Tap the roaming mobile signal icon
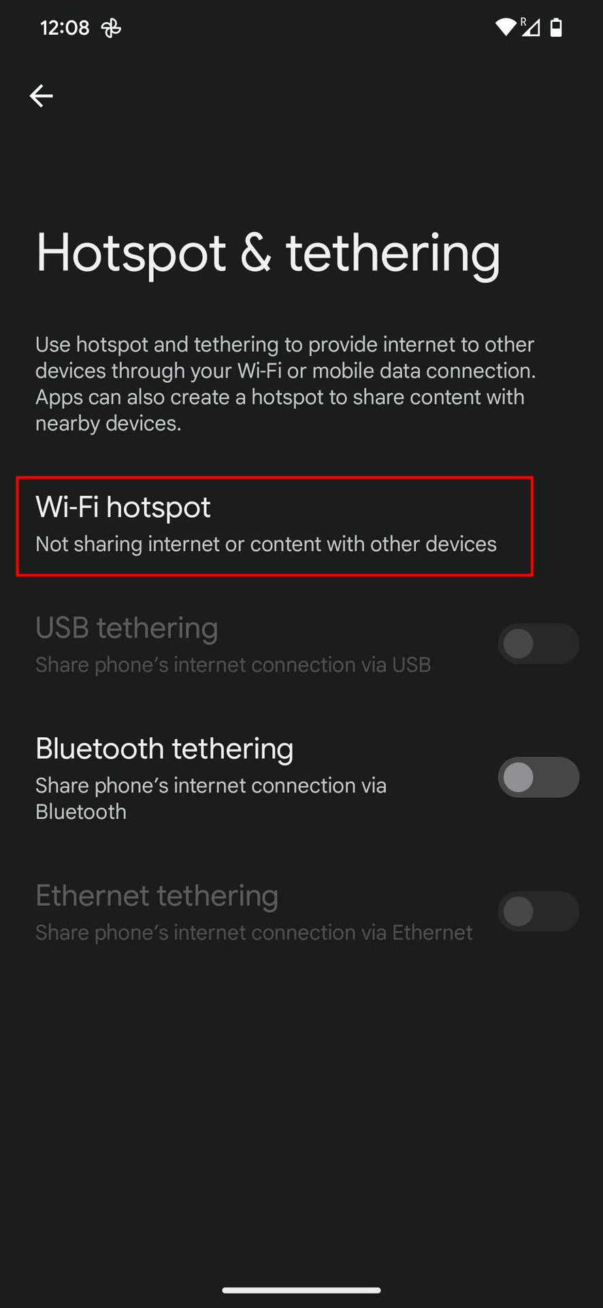603x1308 pixels. (531, 27)
